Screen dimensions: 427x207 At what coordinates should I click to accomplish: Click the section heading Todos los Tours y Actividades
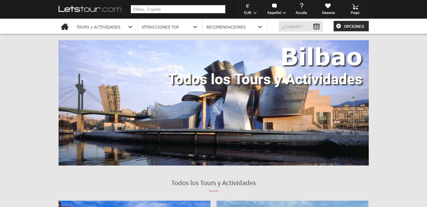click(x=214, y=183)
